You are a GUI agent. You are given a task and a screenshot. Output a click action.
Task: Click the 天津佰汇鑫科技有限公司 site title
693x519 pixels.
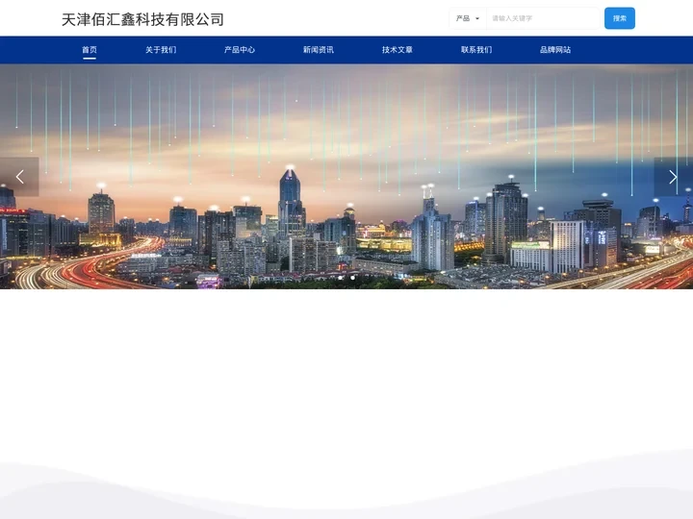[x=142, y=19]
